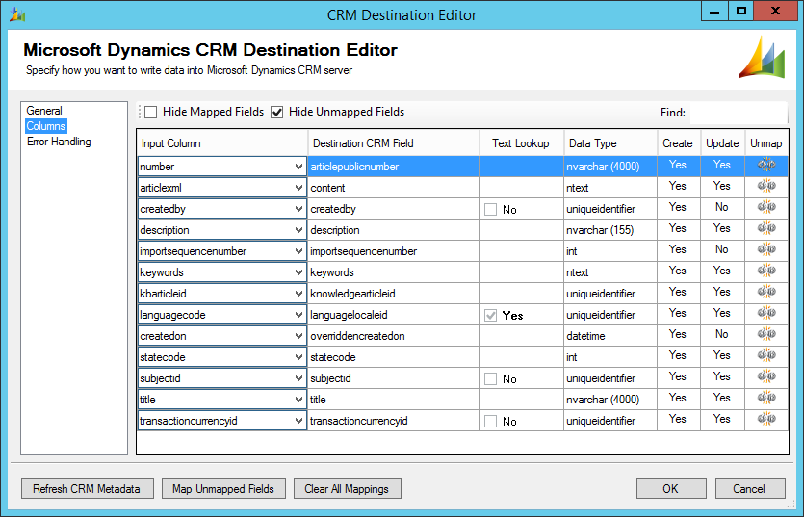The image size is (804, 517).
Task: Open the articlexml input column dropdown
Action: 298,188
